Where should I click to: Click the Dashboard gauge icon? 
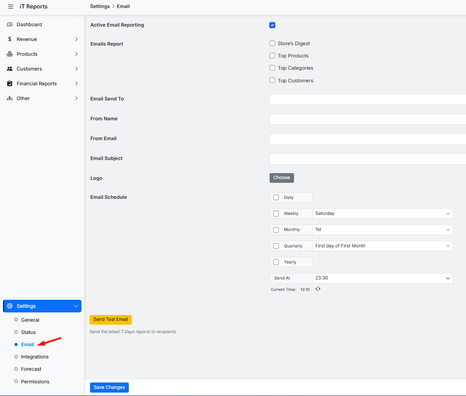coord(10,24)
